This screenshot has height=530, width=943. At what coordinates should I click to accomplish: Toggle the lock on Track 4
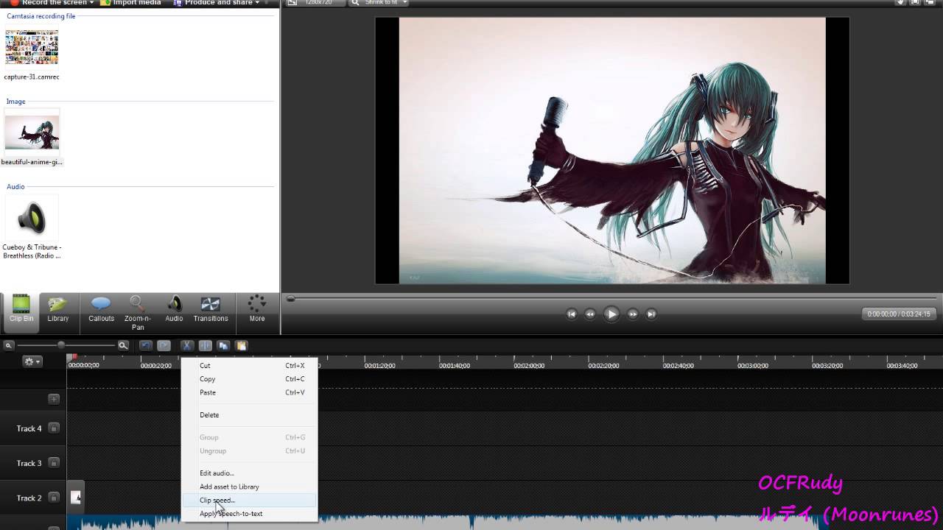[54, 428]
